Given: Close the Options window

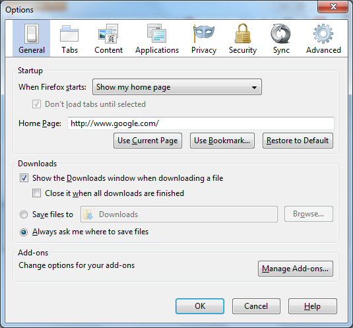Looking at the screenshot, I should pos(333,7).
